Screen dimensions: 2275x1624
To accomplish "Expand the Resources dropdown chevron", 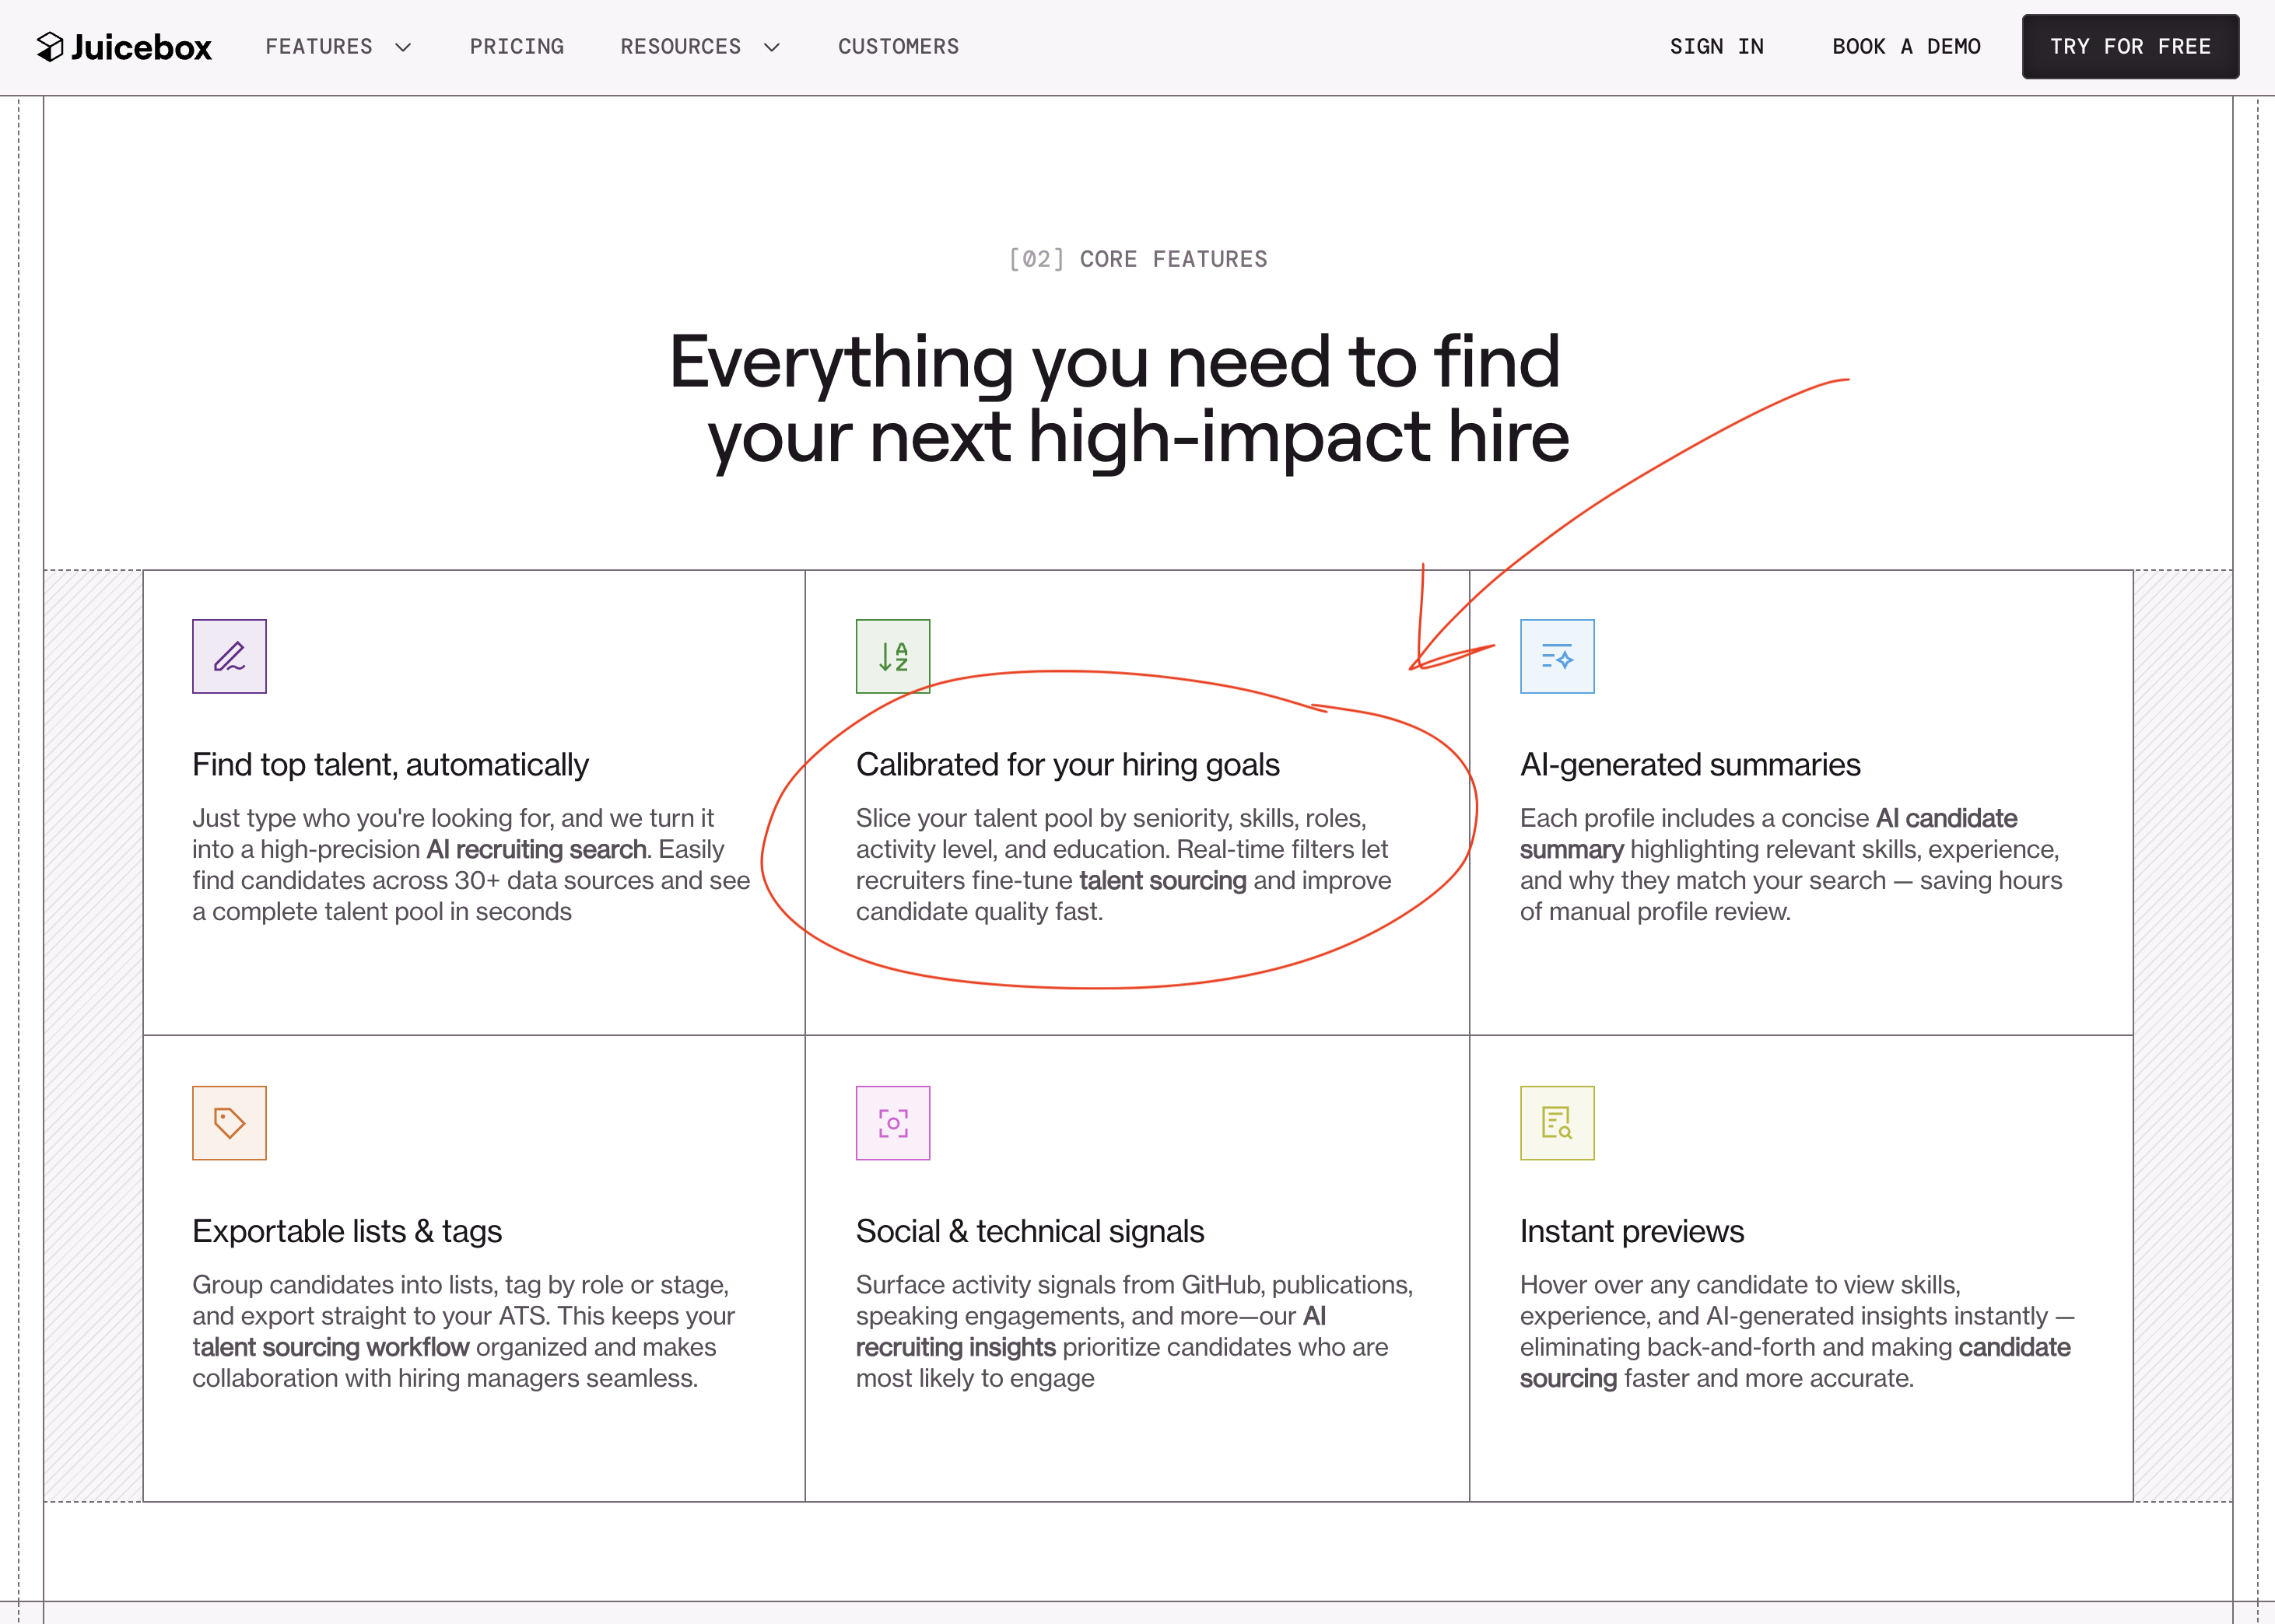I will coord(771,47).
